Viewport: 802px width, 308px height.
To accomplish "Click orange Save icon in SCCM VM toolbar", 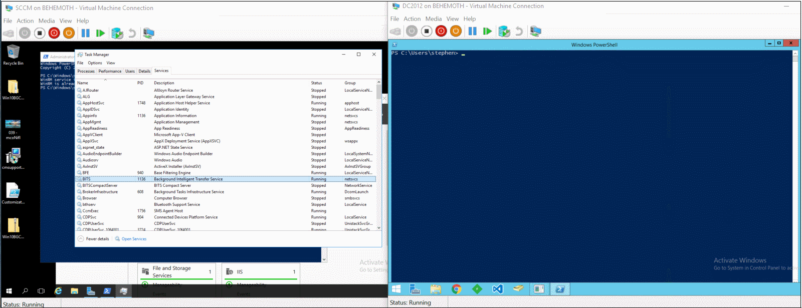I will click(x=69, y=33).
